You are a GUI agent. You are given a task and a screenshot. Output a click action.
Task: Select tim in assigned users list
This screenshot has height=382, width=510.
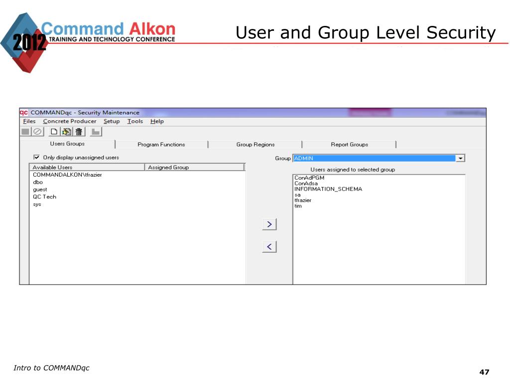pos(298,206)
